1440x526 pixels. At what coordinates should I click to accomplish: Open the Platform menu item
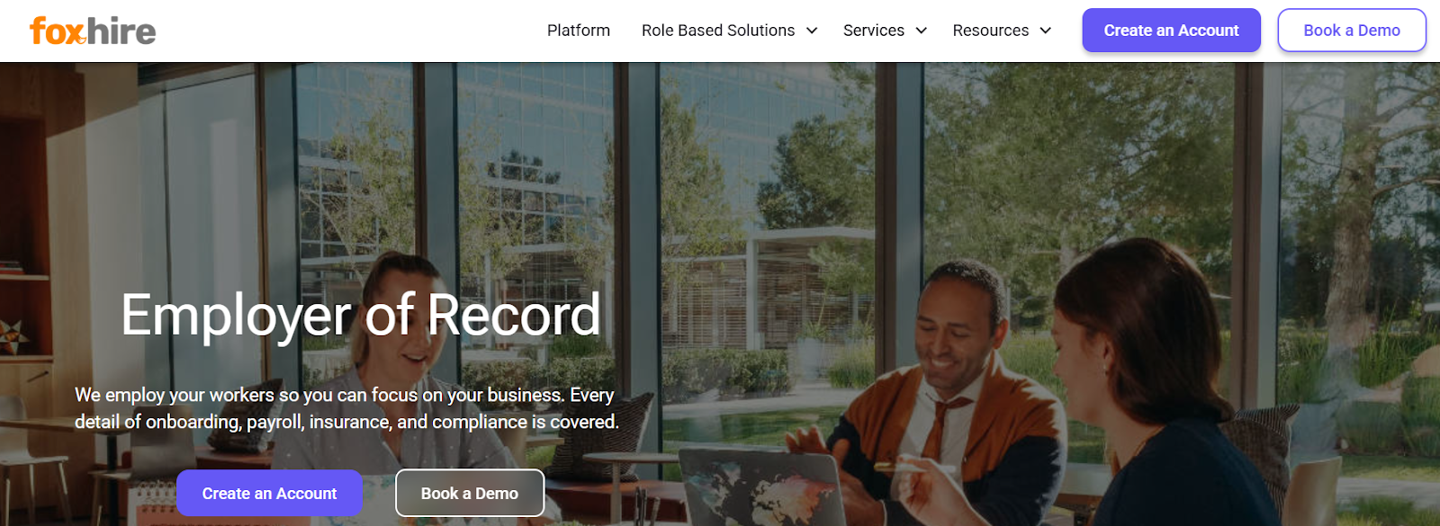click(579, 31)
